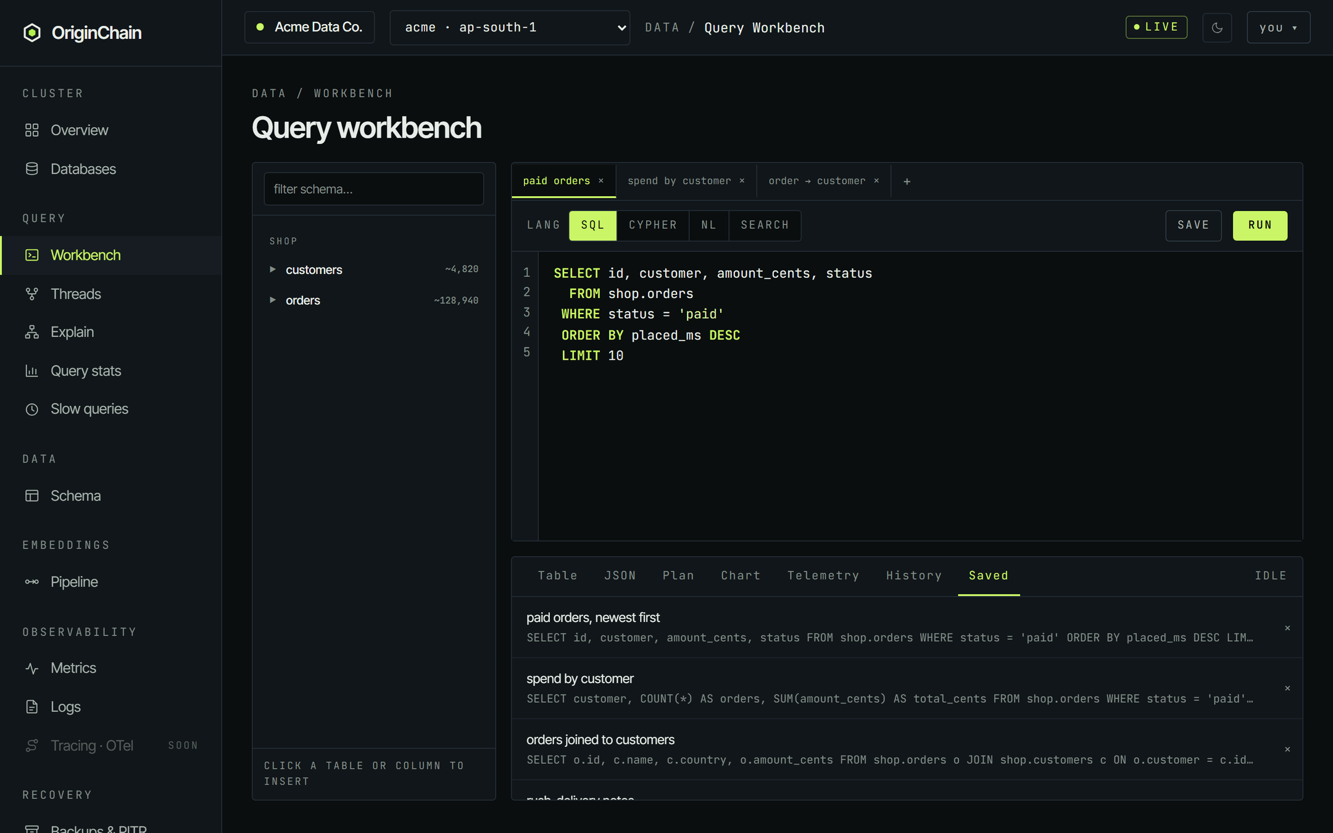The width and height of the screenshot is (1333, 833).
Task: Click the Query stats bar chart icon
Action: (x=32, y=371)
